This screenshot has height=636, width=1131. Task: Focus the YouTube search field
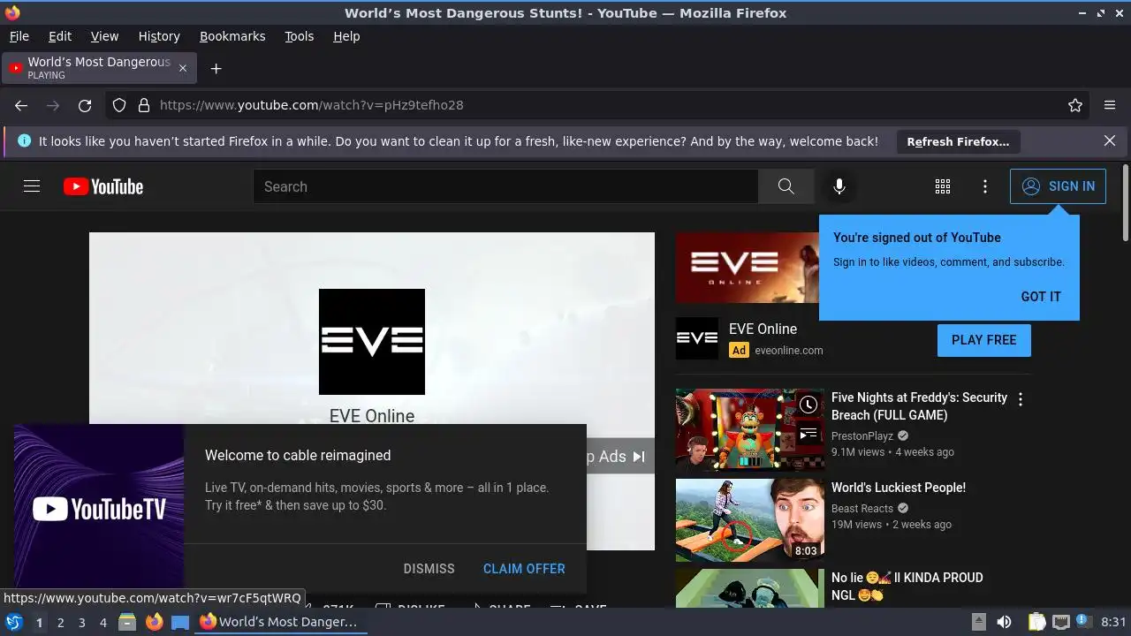[505, 186]
